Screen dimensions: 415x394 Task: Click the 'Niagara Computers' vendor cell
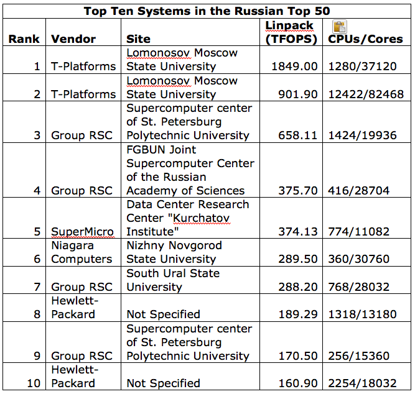click(x=82, y=252)
